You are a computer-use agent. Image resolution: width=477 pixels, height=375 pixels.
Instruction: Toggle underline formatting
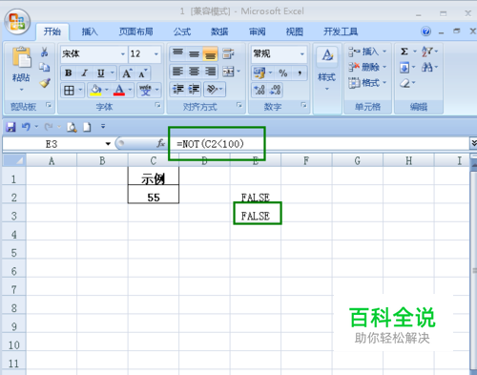[x=100, y=73]
